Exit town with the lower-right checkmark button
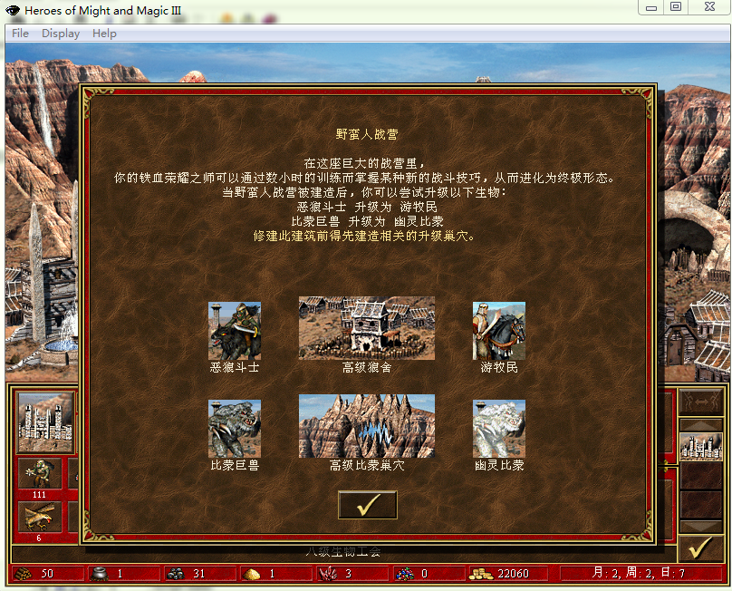The height and width of the screenshot is (591, 732). click(700, 548)
